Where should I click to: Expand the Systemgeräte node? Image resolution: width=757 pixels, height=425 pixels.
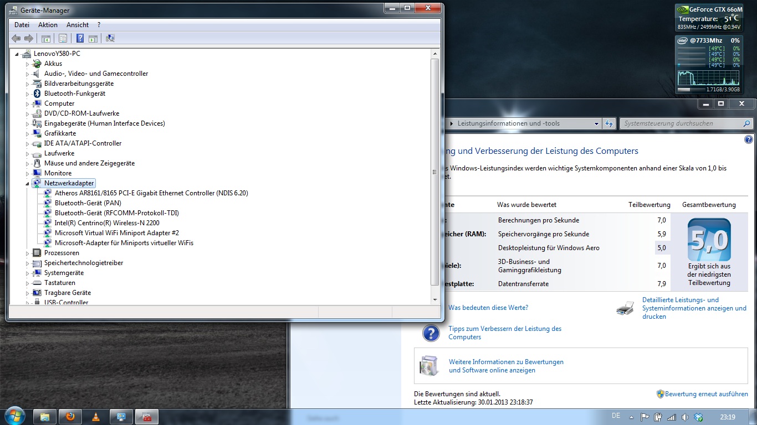27,273
